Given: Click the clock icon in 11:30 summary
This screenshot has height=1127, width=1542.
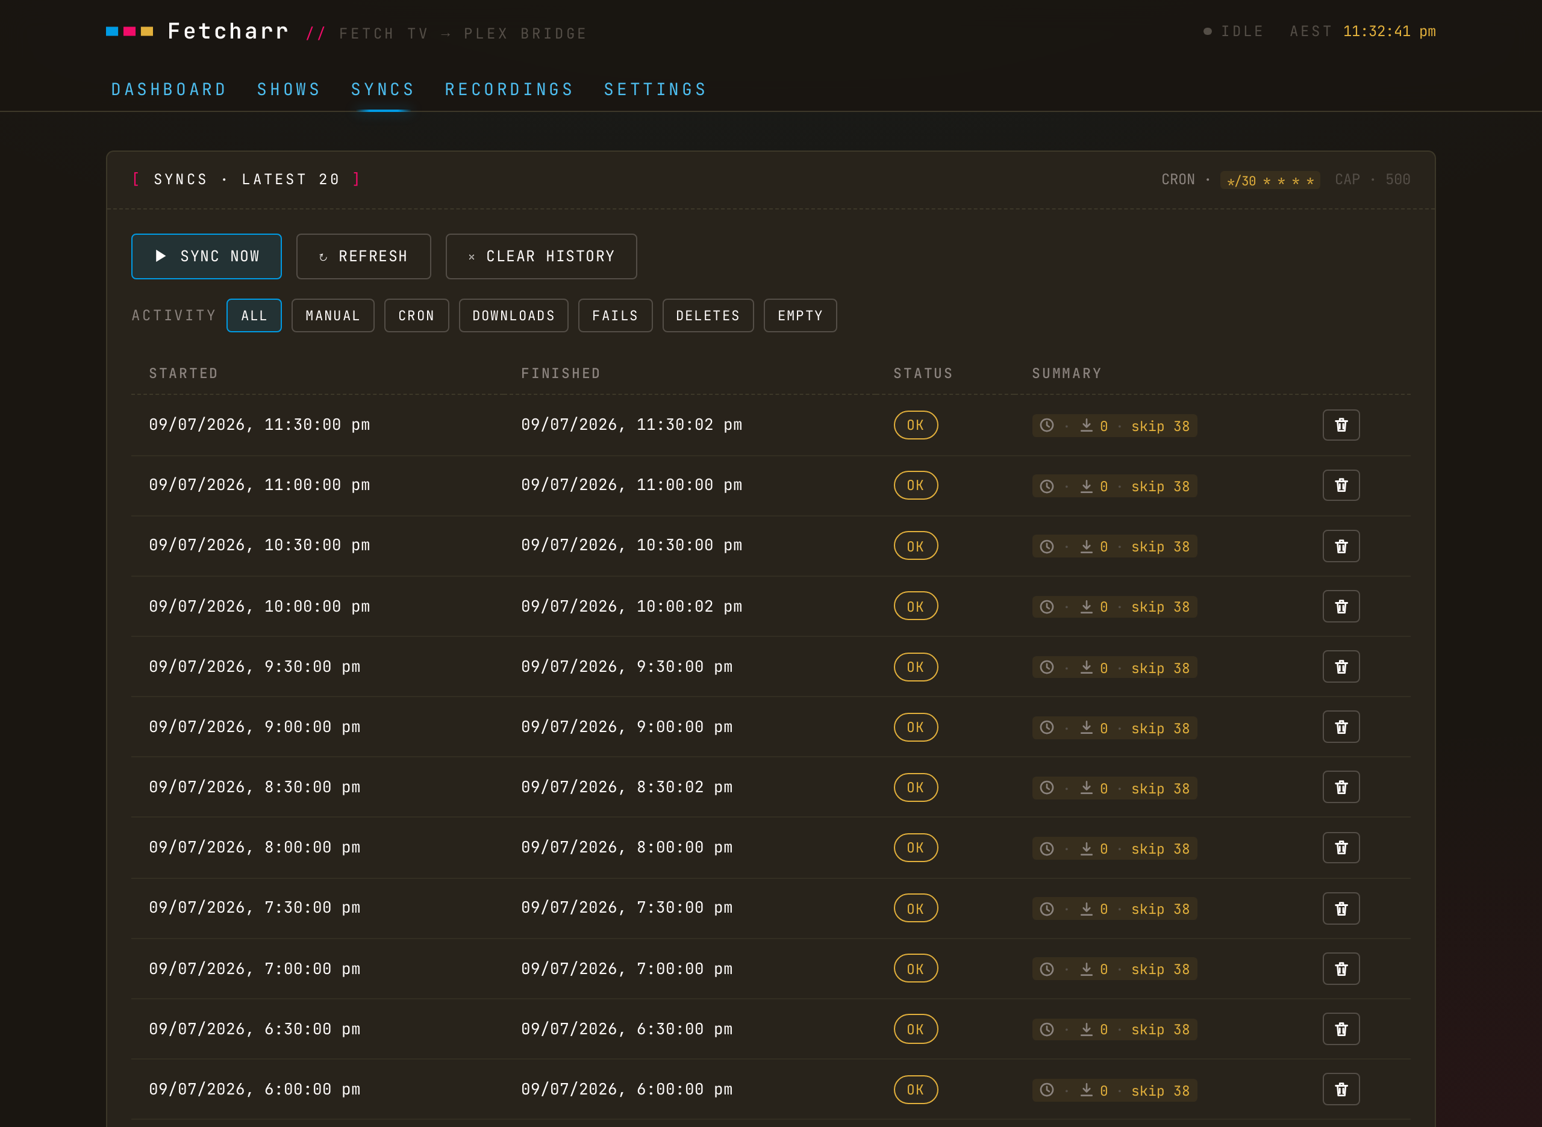Looking at the screenshot, I should pyautogui.click(x=1046, y=426).
